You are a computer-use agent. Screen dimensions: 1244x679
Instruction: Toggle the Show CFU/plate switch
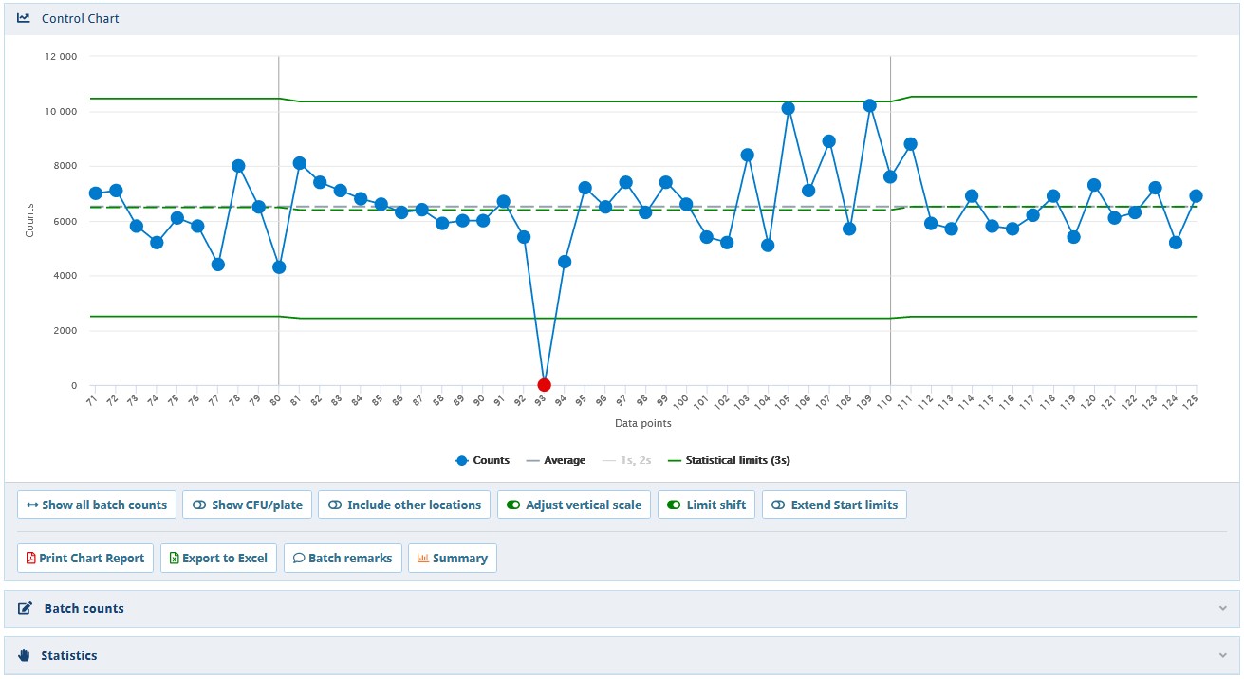[200, 505]
